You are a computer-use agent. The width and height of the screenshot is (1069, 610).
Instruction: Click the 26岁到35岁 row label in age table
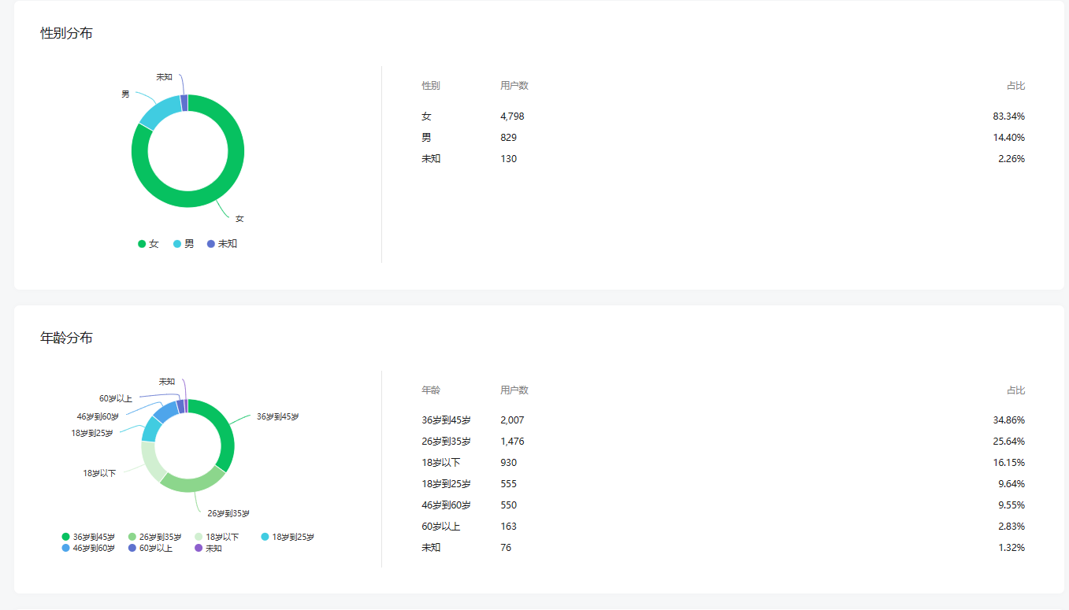coord(446,442)
